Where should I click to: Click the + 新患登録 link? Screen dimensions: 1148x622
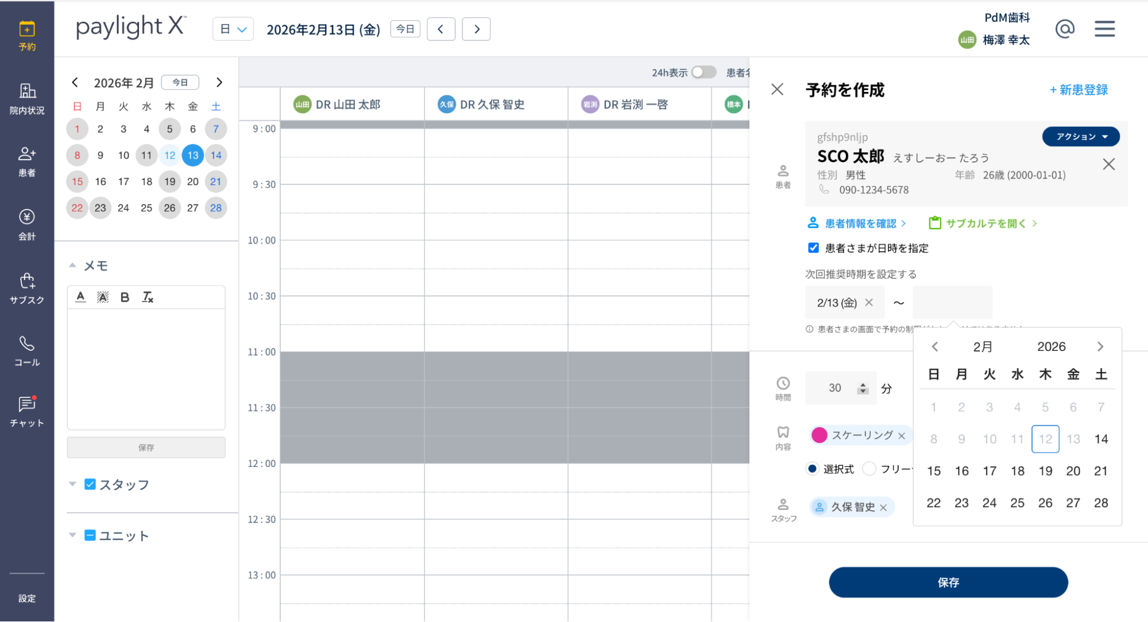pos(1079,90)
